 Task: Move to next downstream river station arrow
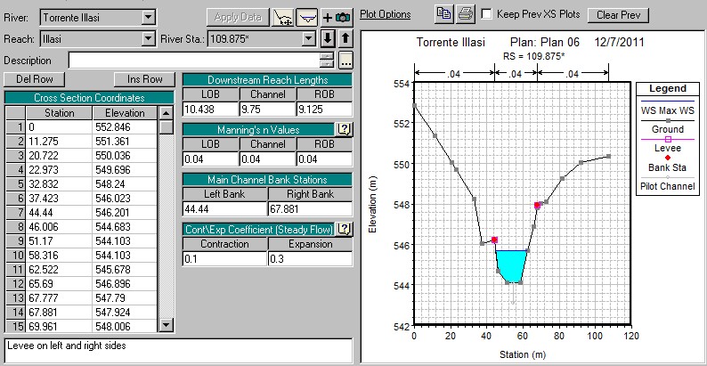click(x=328, y=38)
